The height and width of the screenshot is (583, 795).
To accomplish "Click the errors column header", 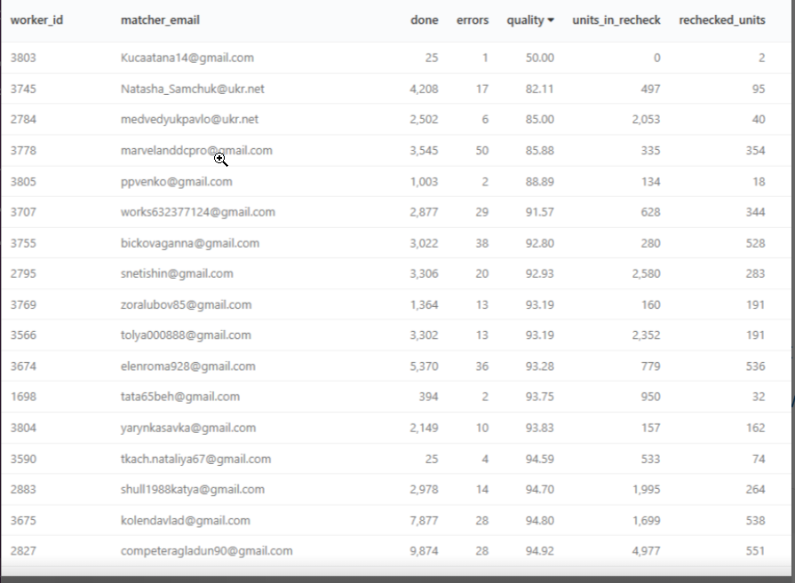I will pyautogui.click(x=473, y=20).
